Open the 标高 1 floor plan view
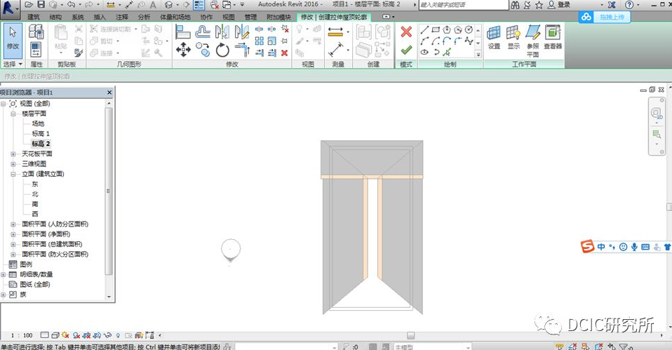This screenshot has height=350, width=672. (41, 134)
